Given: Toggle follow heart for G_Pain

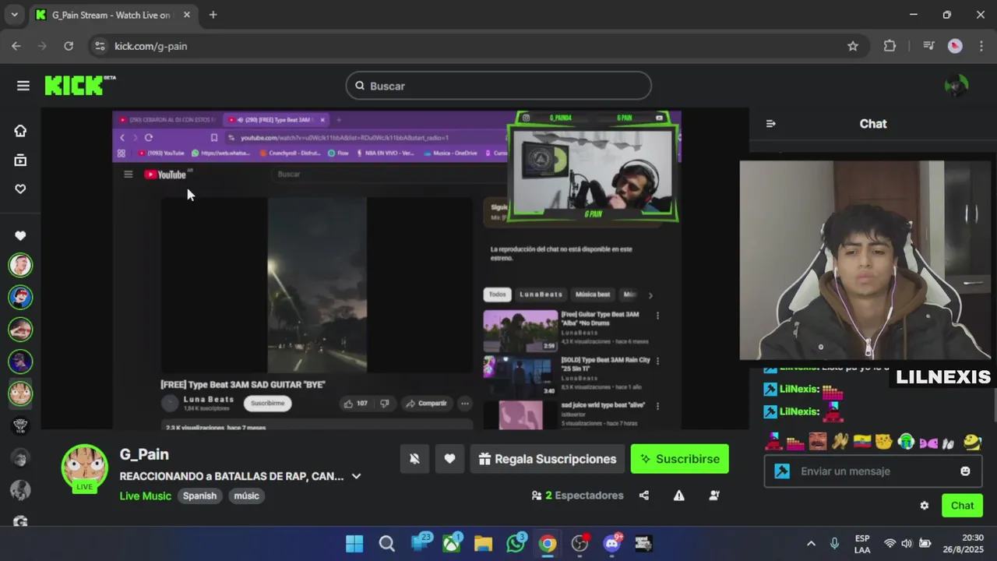Looking at the screenshot, I should (449, 459).
